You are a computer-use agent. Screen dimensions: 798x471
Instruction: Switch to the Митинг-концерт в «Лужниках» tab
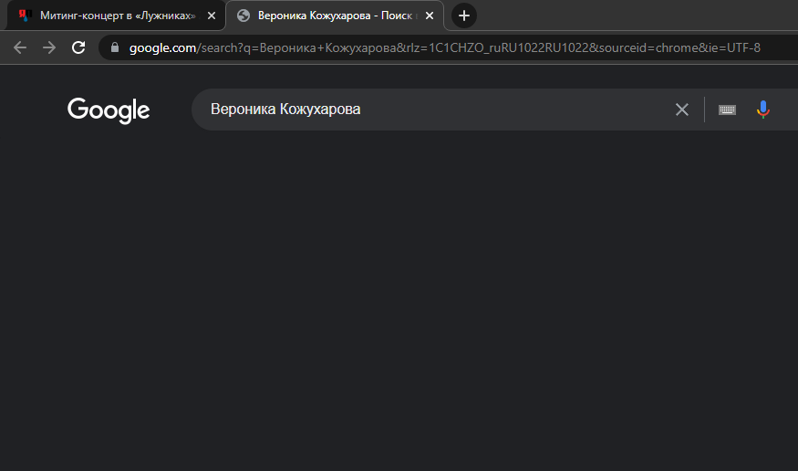(x=116, y=16)
